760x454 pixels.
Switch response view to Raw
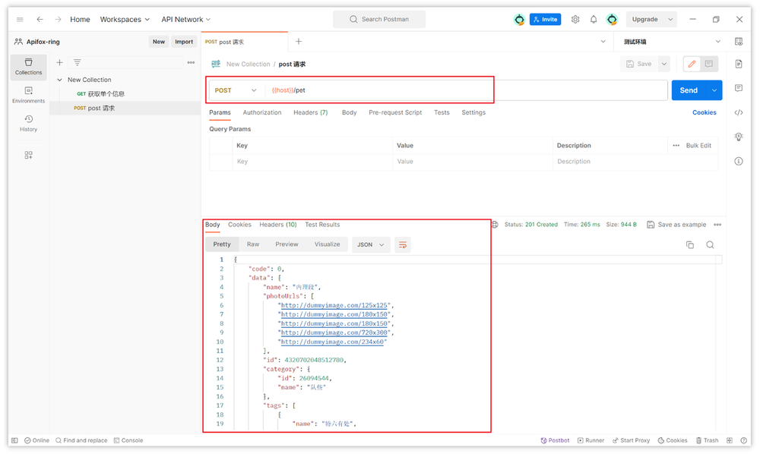tap(253, 244)
